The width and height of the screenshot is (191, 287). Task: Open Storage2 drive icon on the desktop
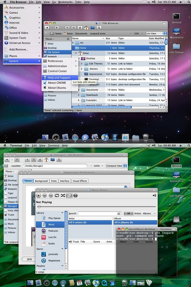coord(176,220)
